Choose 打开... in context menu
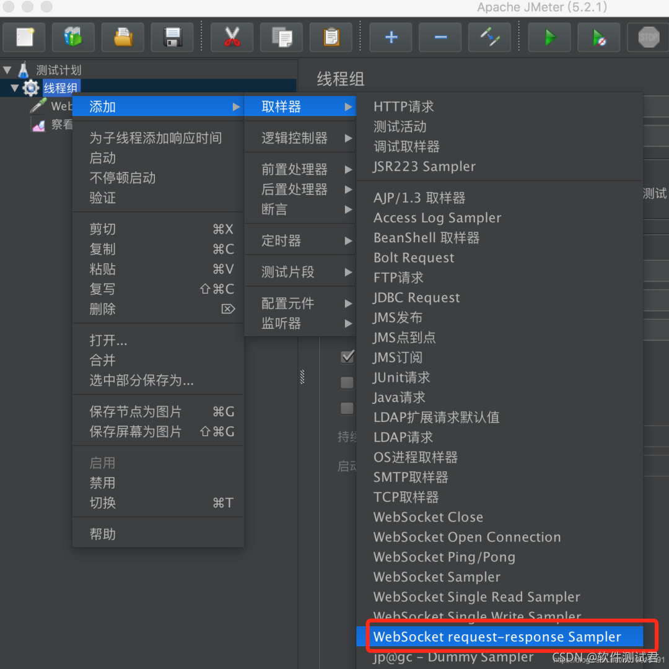This screenshot has width=669, height=669. pyautogui.click(x=158, y=340)
